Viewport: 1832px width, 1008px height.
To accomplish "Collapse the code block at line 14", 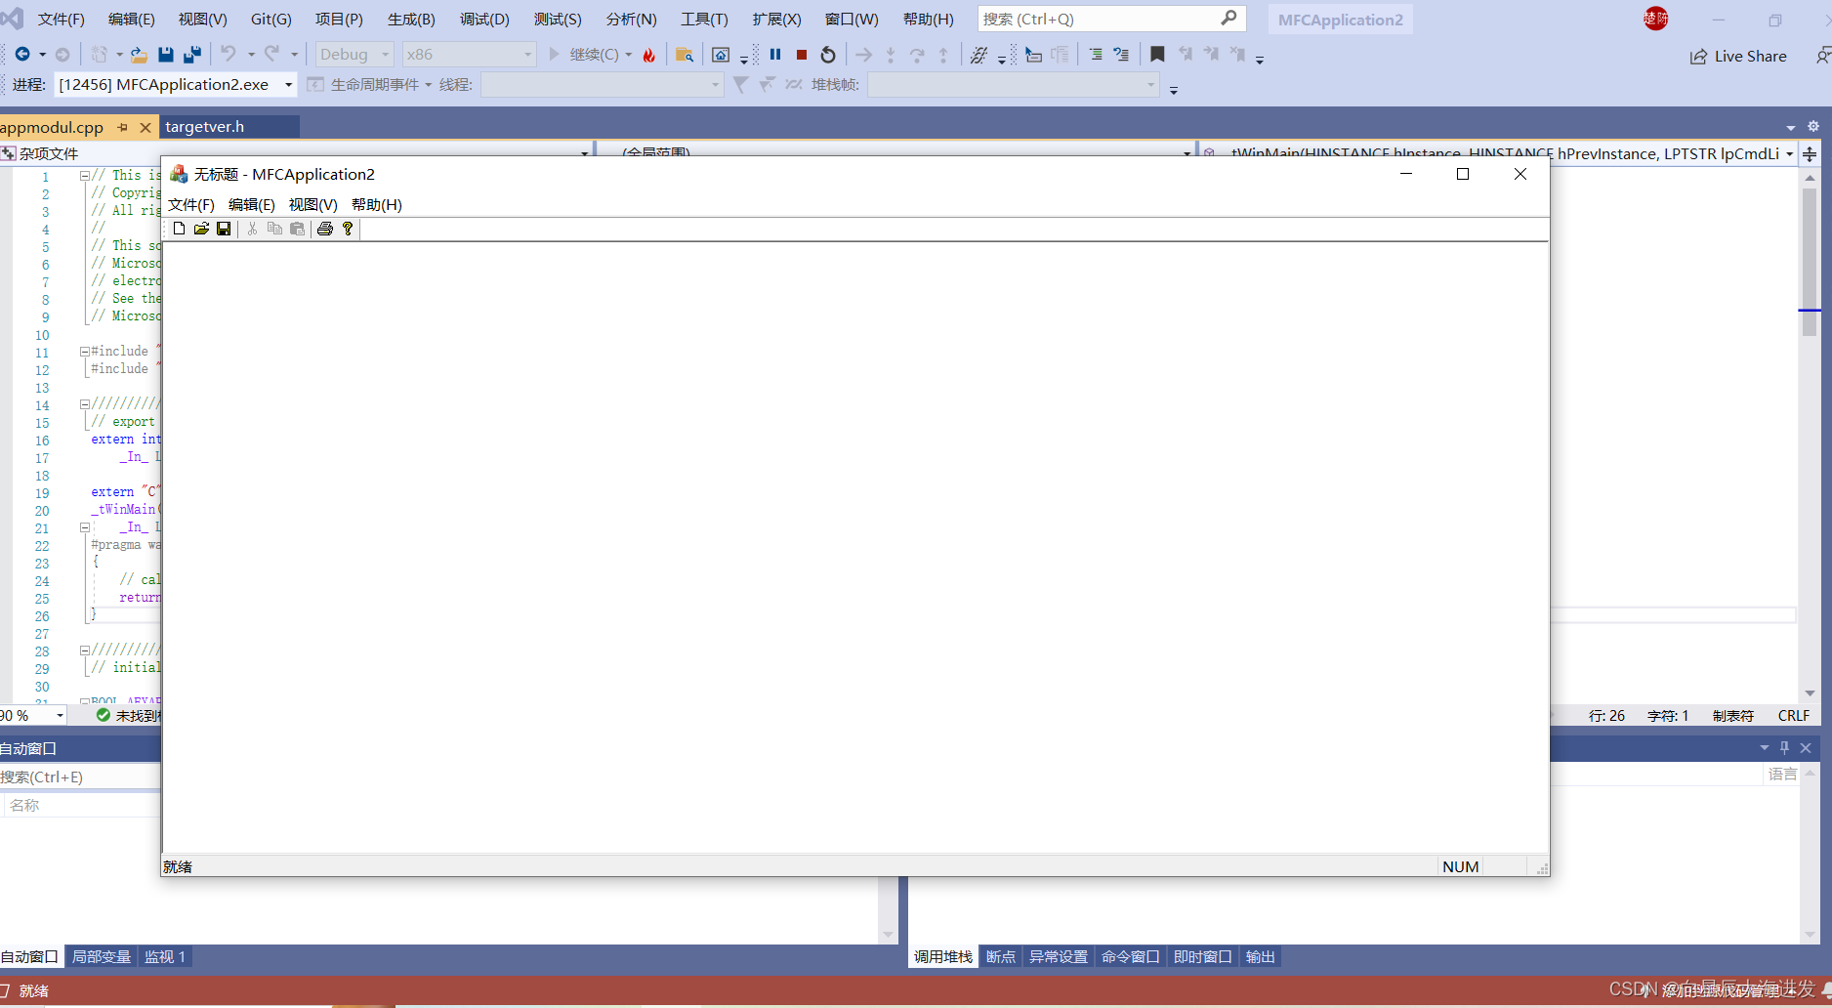I will click(x=85, y=404).
